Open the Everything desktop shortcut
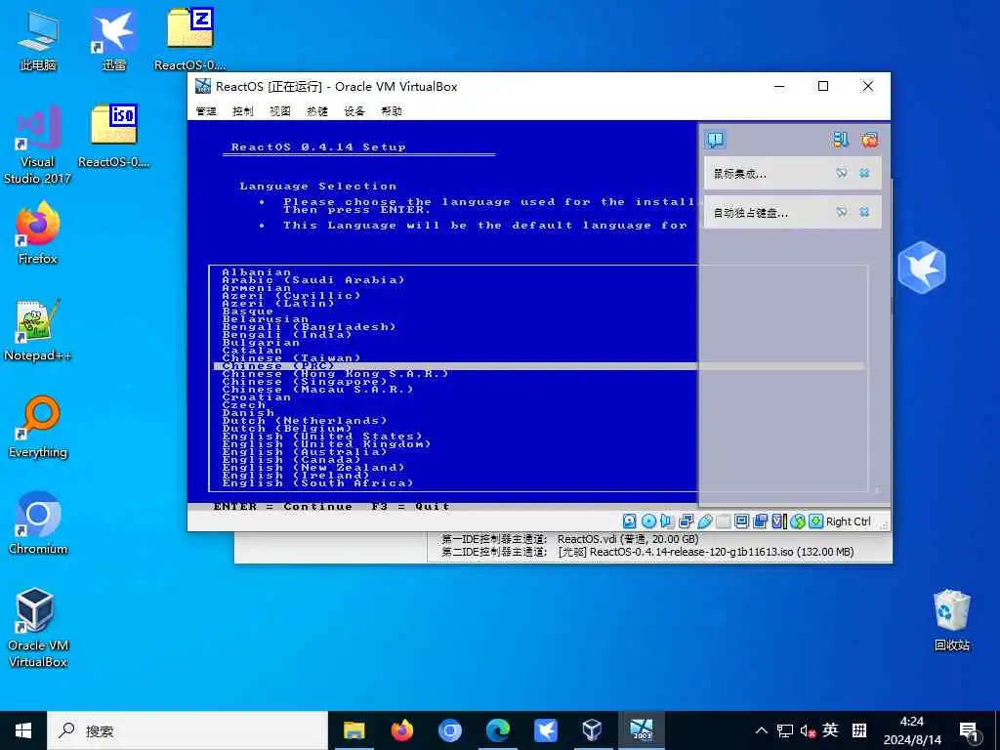Image resolution: width=1000 pixels, height=750 pixels. [38, 428]
